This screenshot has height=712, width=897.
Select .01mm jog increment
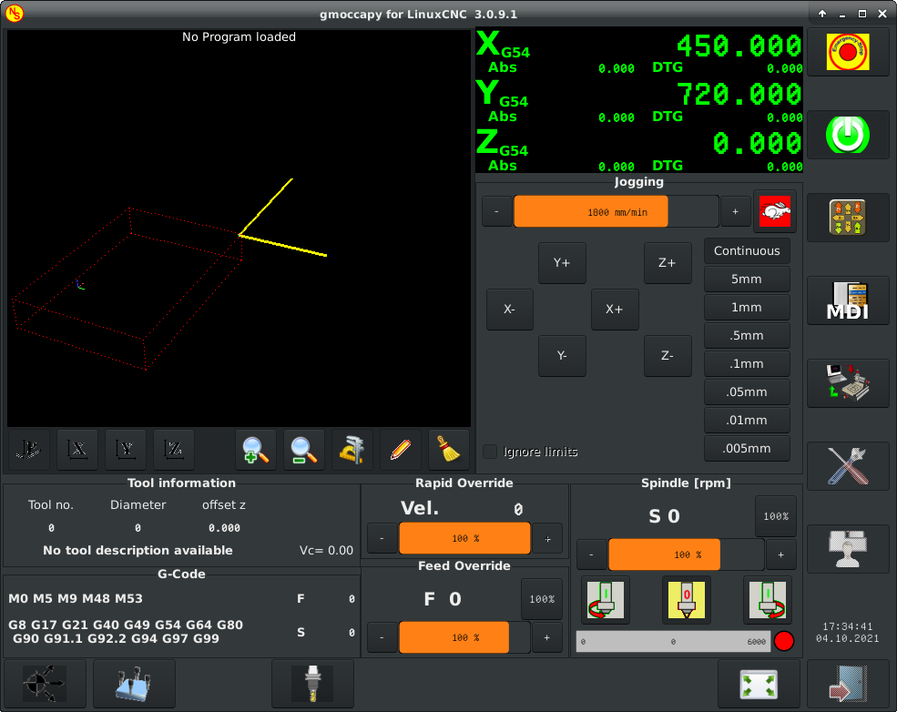747,421
